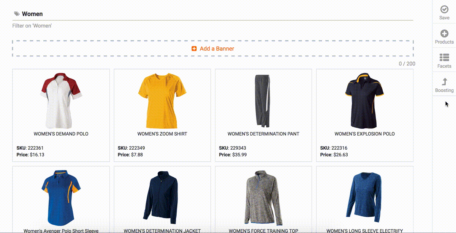Select the Women's Force Training Top image
456x233 pixels.
[x=263, y=197]
